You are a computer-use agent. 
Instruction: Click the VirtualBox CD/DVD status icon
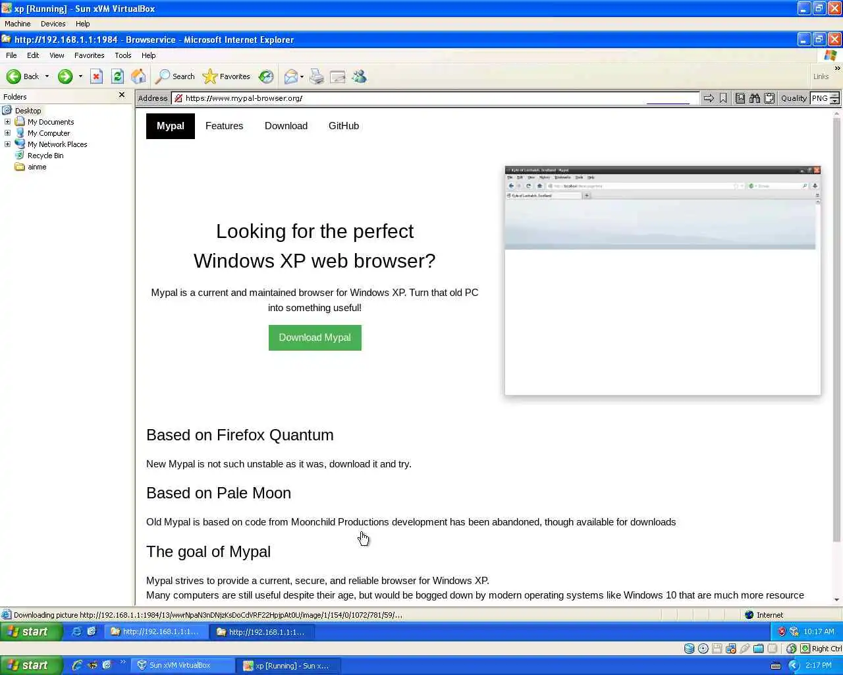tap(703, 649)
